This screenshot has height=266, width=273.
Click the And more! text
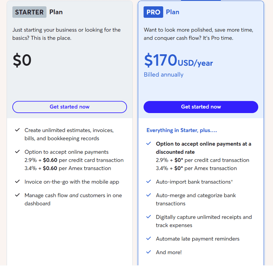[169, 252]
